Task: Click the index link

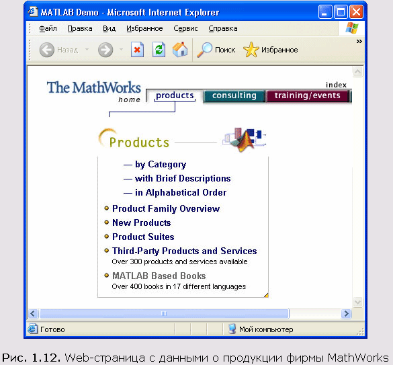Action: 336,85
